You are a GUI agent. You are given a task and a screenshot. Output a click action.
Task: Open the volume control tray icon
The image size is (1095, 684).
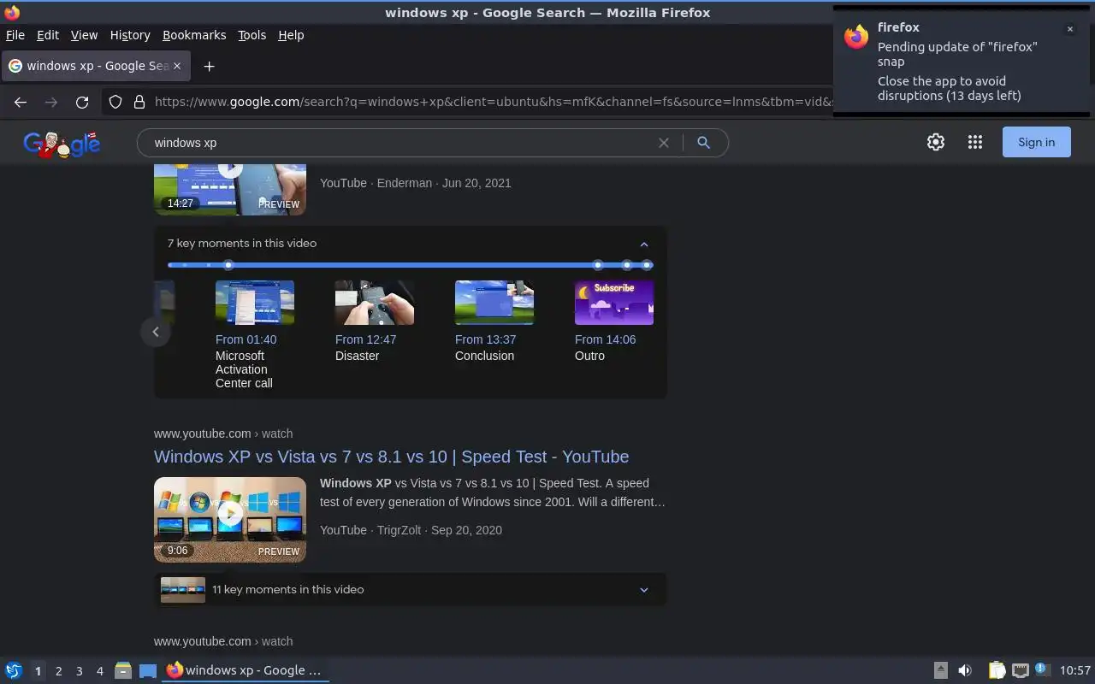pos(965,670)
